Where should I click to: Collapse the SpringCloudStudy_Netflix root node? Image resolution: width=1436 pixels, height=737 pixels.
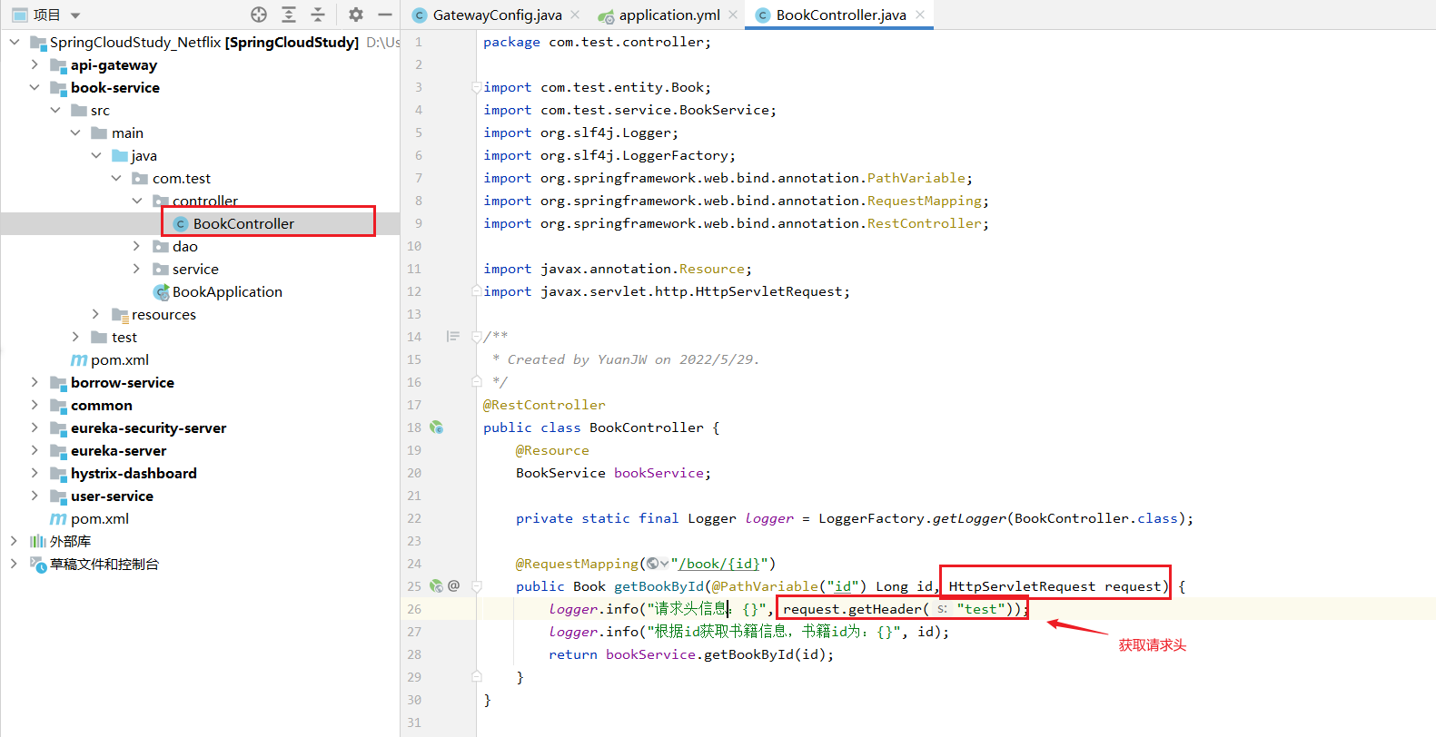(x=14, y=42)
